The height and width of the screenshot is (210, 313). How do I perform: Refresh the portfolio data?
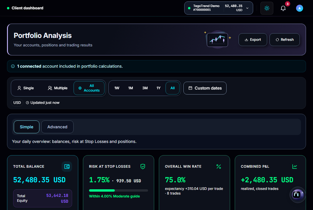tap(284, 40)
